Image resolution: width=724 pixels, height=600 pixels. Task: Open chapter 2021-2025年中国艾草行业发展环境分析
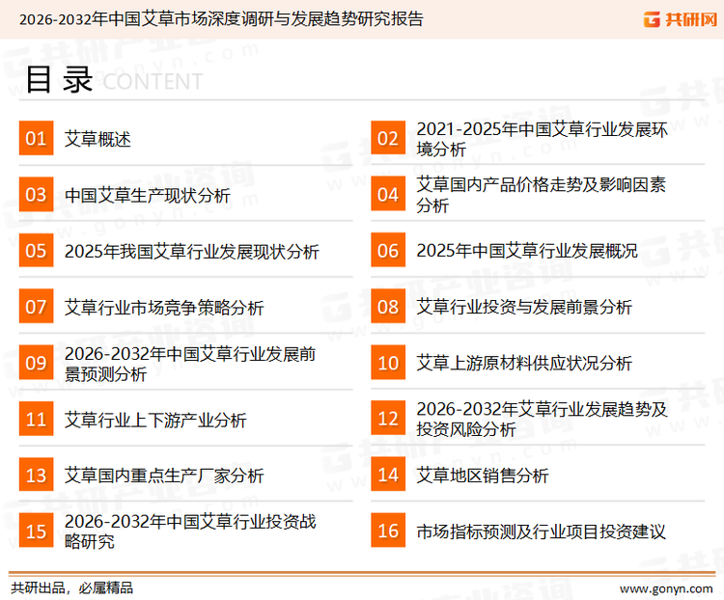coord(542,139)
